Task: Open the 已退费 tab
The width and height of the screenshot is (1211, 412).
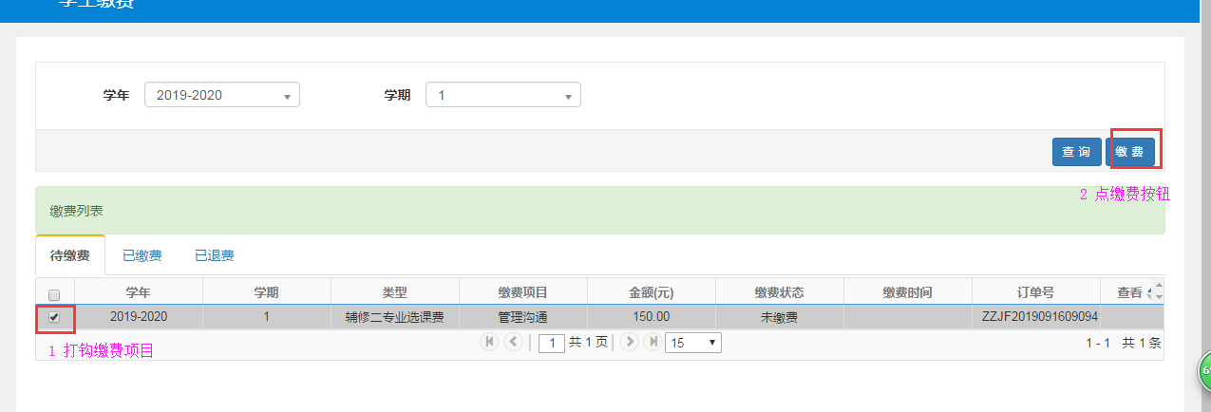Action: [214, 255]
